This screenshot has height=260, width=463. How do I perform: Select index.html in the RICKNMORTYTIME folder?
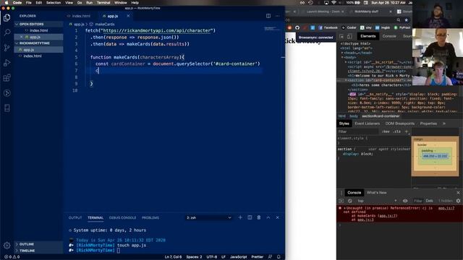tap(33, 56)
